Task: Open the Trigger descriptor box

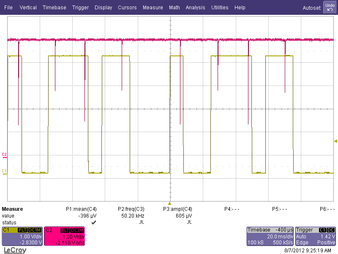Action: click(315, 236)
